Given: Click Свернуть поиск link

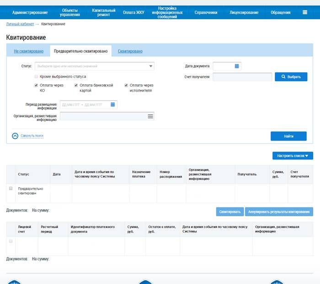Looking at the screenshot, I should [32, 136].
